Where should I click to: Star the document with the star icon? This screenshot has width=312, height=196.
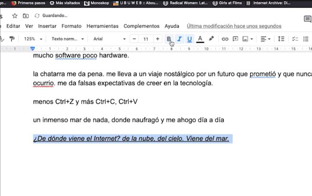tap(15, 16)
